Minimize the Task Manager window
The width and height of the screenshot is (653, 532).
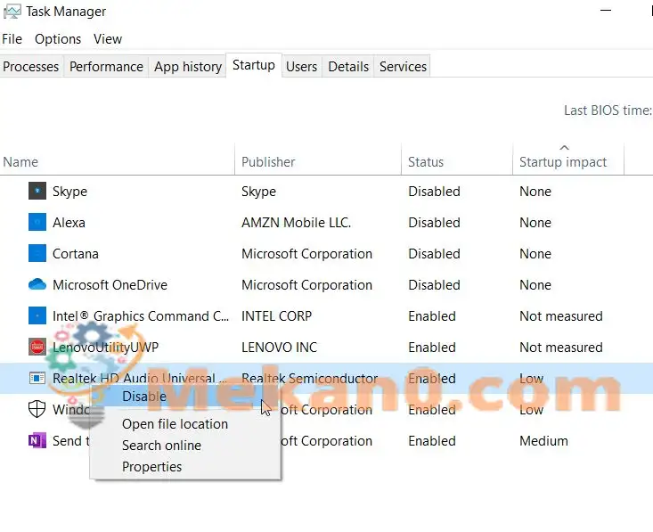[x=606, y=11]
